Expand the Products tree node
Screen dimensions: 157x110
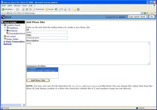click(5, 30)
